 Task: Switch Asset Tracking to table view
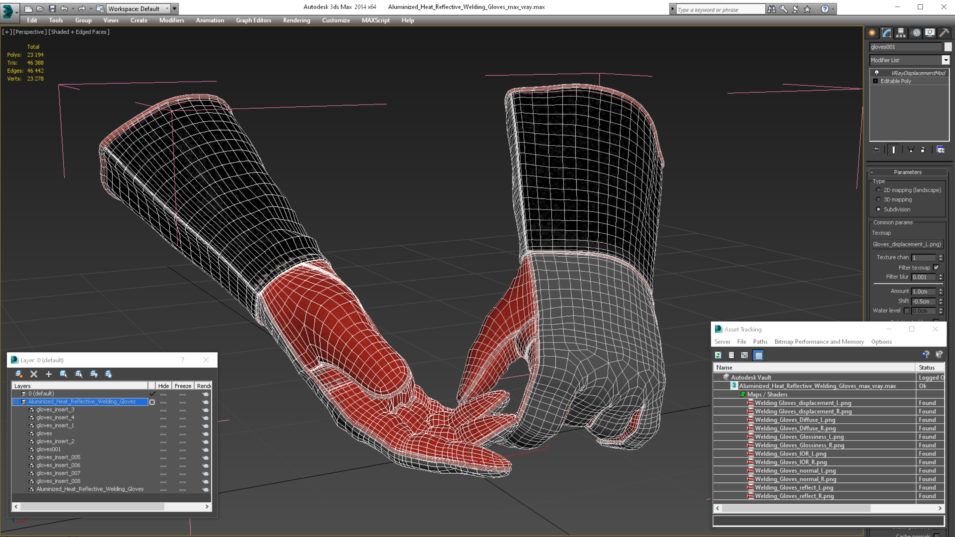(x=758, y=355)
